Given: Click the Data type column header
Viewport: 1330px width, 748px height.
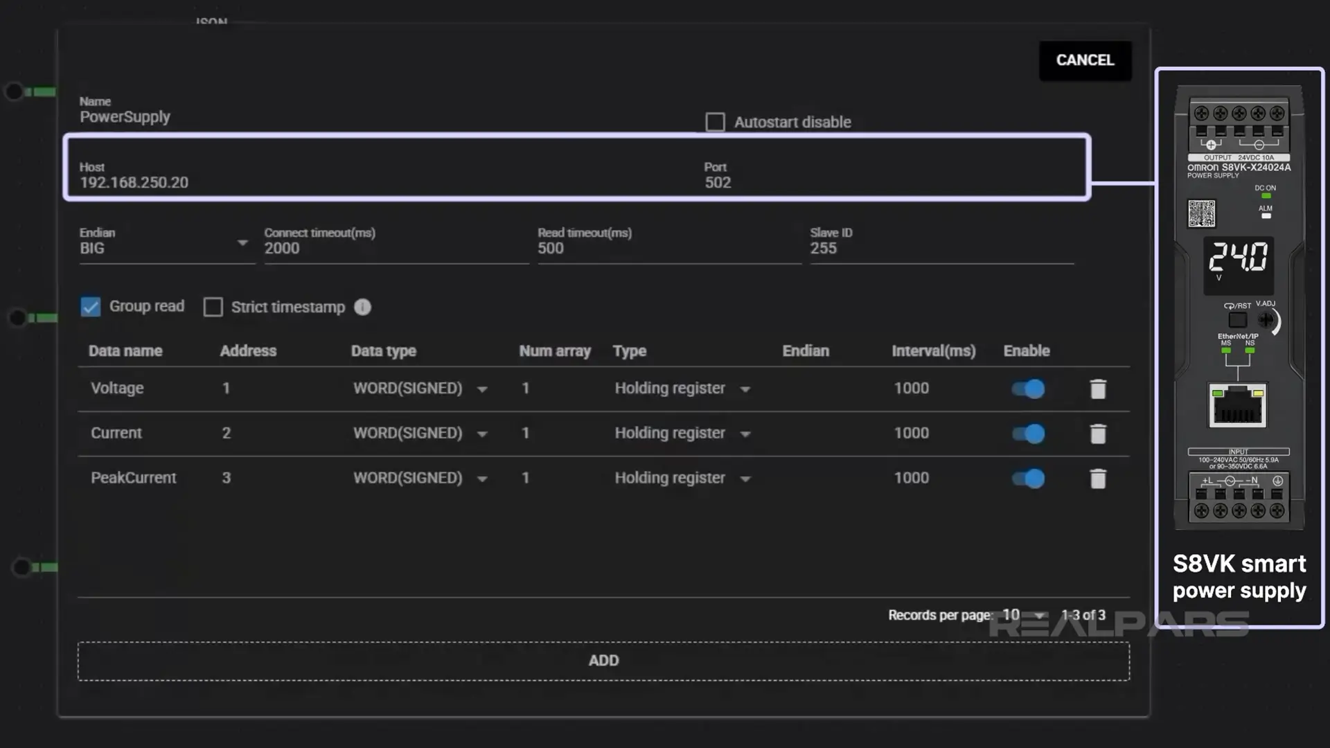Looking at the screenshot, I should [x=384, y=351].
